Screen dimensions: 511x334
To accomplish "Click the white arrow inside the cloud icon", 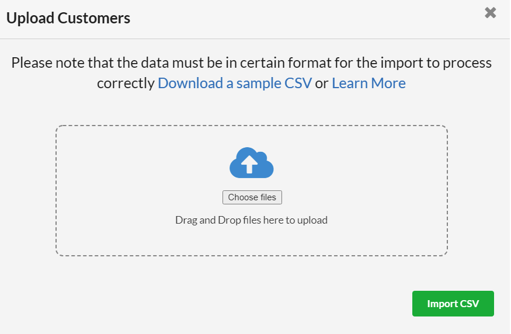I will pos(249,164).
